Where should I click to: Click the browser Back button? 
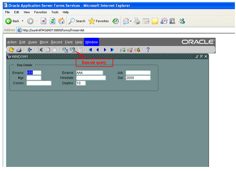pos(12,21)
